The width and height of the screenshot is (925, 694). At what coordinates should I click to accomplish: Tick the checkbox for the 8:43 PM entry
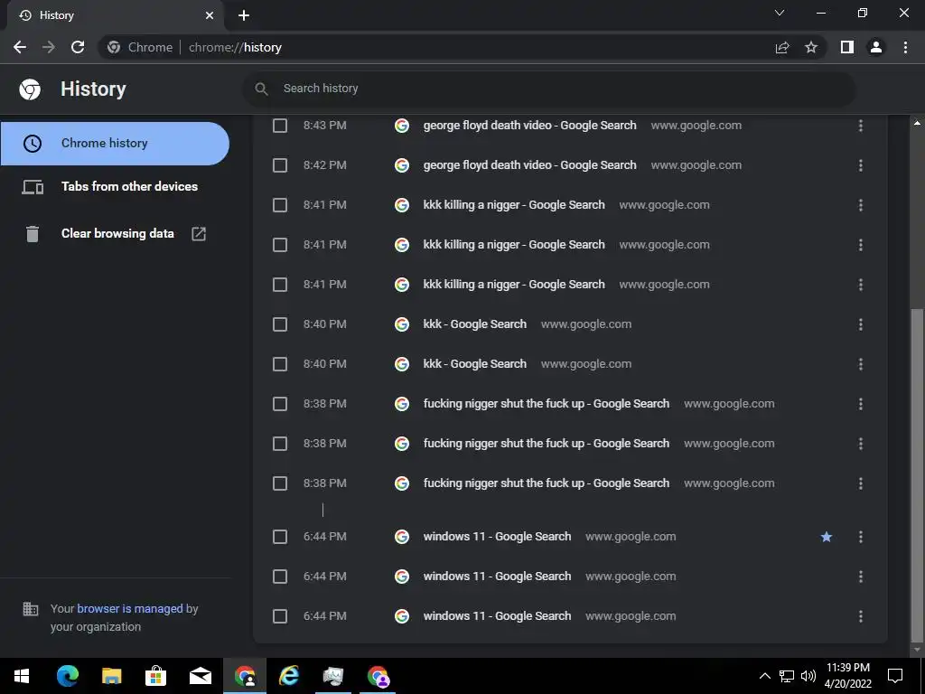[x=280, y=126]
